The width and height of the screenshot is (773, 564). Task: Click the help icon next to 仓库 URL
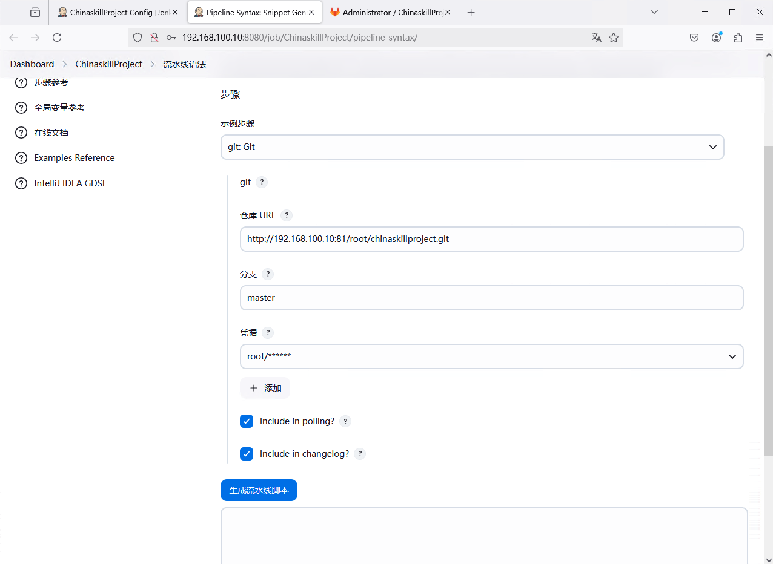click(287, 215)
